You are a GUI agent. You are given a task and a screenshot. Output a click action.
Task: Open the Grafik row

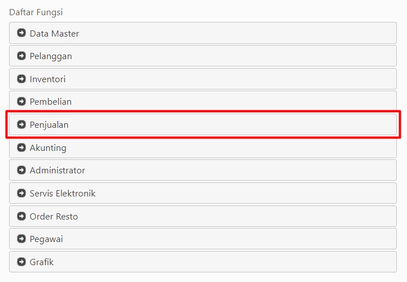[x=203, y=262]
